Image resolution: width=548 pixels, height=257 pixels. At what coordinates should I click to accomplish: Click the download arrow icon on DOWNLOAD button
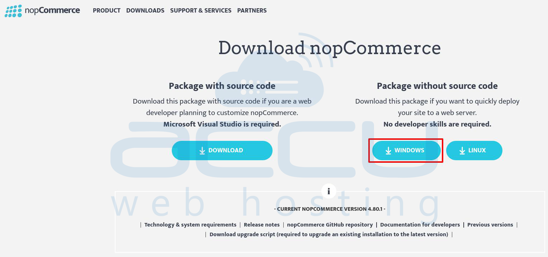click(202, 151)
